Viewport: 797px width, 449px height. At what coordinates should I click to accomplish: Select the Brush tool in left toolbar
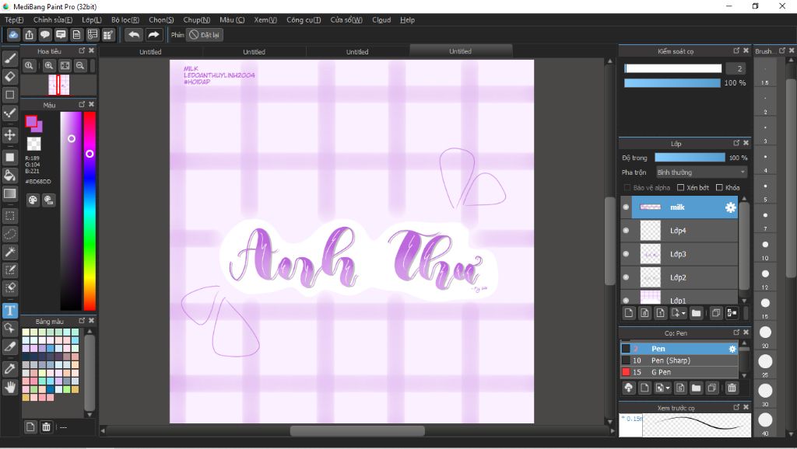[x=9, y=58]
